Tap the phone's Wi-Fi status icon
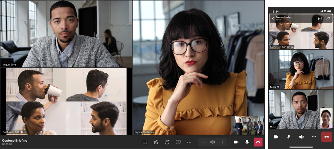The height and width of the screenshot is (149, 334). pyautogui.click(x=325, y=11)
